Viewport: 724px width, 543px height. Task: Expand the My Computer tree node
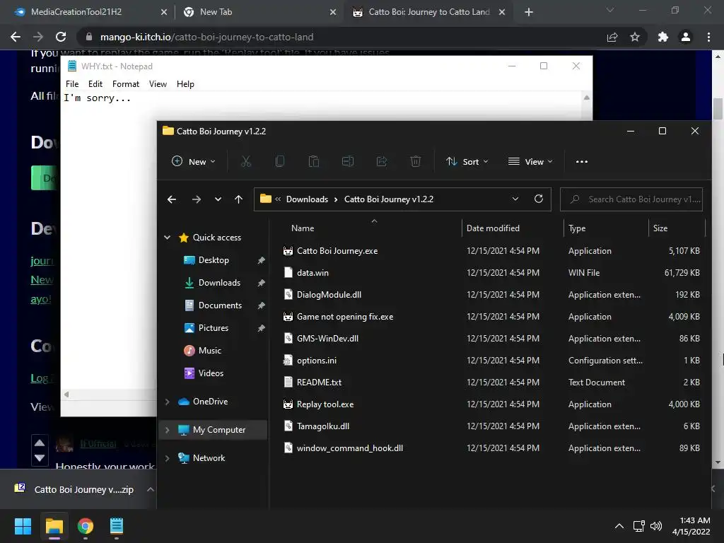coord(167,430)
